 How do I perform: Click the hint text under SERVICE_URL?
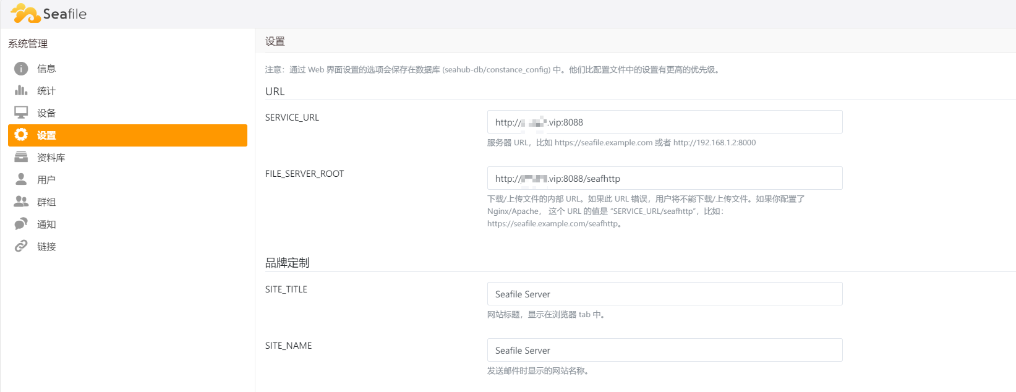tap(621, 143)
